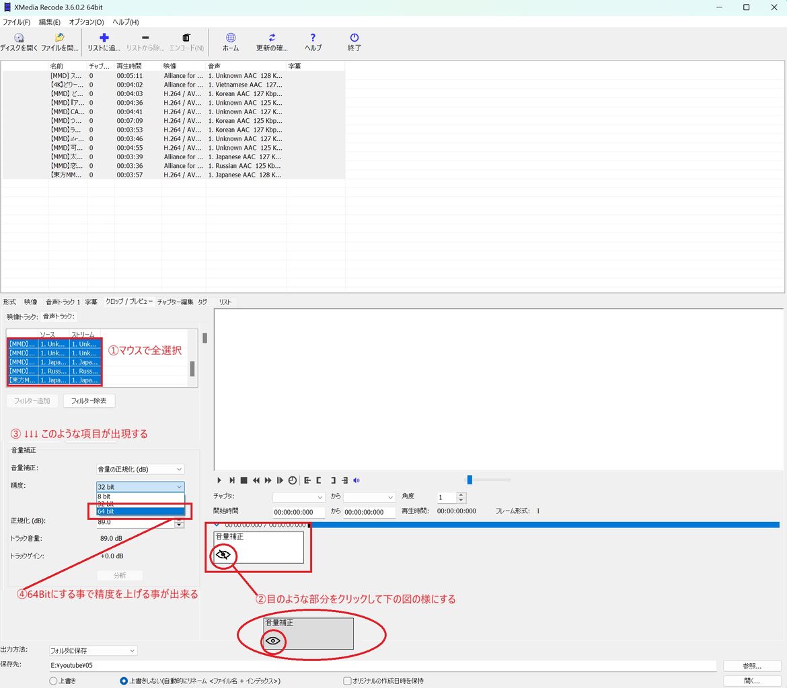This screenshot has width=787, height=688.
Task: Click the end time input after から
Action: click(369, 512)
